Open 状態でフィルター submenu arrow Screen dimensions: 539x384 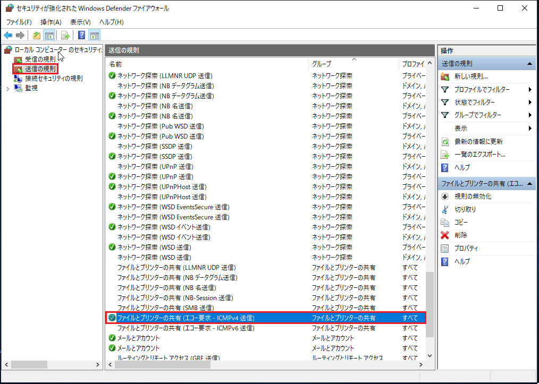(x=530, y=103)
